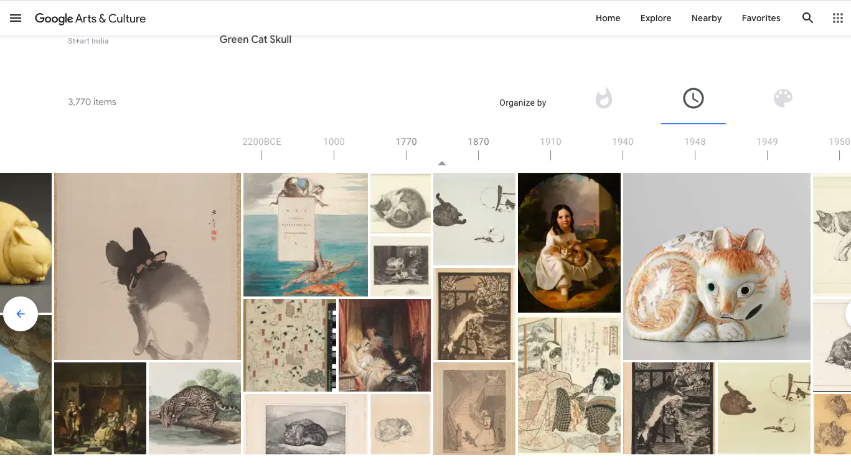Go to Google Arts & Culture logo
Screen dimensions: 851x473
(x=90, y=19)
